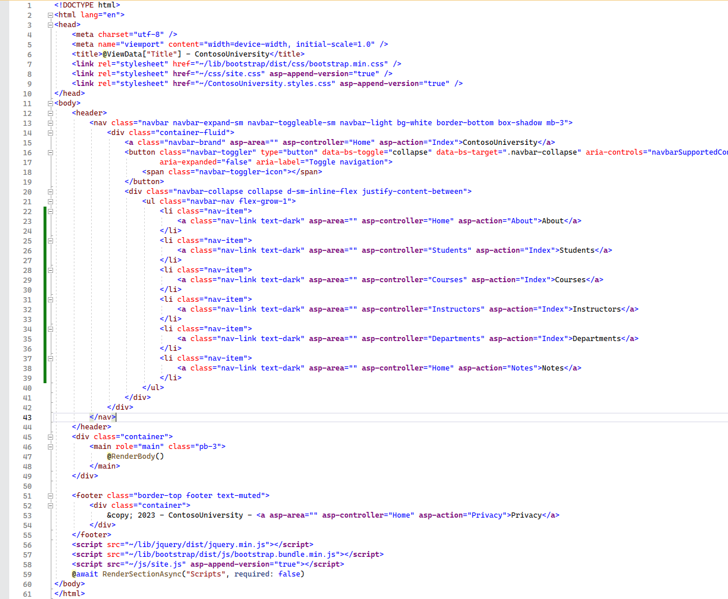This screenshot has height=599, width=728.
Task: Collapse the nav-item fold on line 37
Action: click(50, 358)
